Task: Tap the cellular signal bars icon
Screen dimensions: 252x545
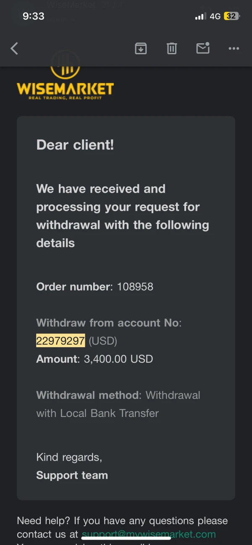Action: tap(200, 17)
